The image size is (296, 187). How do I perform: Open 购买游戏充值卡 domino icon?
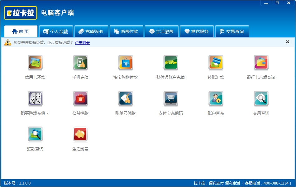pyautogui.click(x=35, y=98)
